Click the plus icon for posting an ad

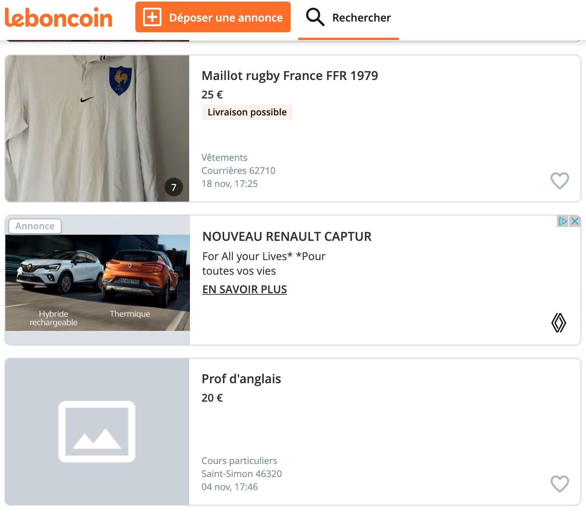tap(152, 17)
